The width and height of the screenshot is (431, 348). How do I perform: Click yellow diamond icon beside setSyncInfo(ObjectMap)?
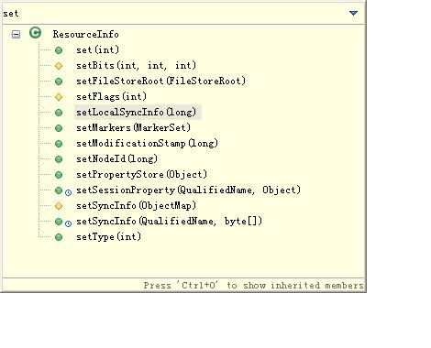[x=59, y=206]
